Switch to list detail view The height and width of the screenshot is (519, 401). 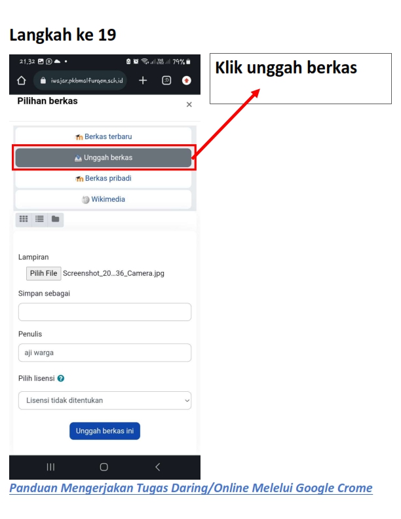pos(39,219)
